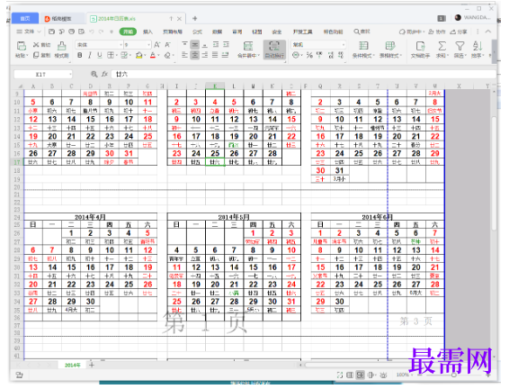Select the Format Painter brush icon
This screenshot has height=389, width=509.
pos(61,46)
